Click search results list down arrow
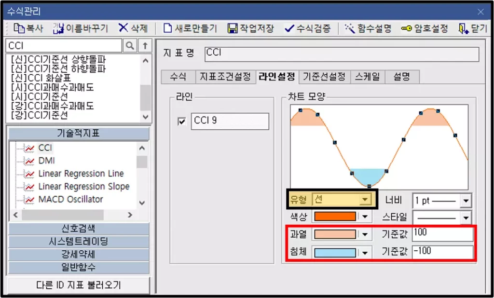The height and width of the screenshot is (298, 494). click(x=145, y=117)
